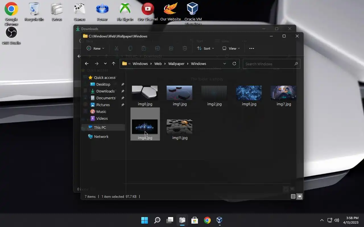The image size is (364, 227).
Task: Select Documents in navigation pane
Action: pyautogui.click(x=106, y=98)
